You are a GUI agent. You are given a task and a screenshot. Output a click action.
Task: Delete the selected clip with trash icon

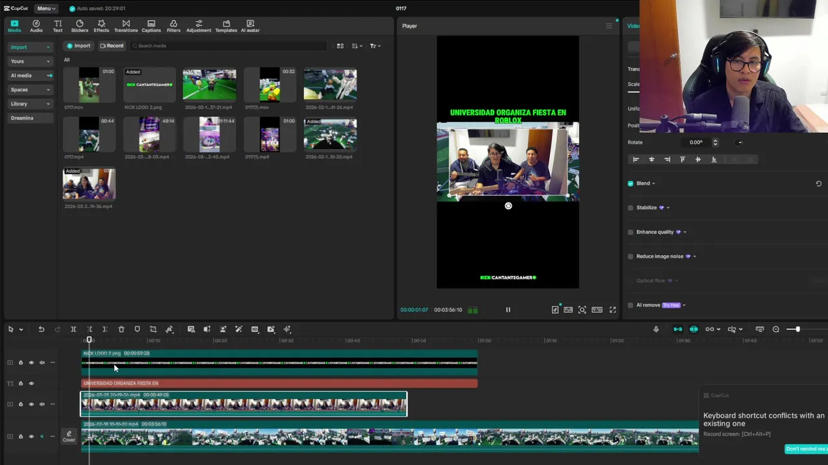pyautogui.click(x=121, y=329)
